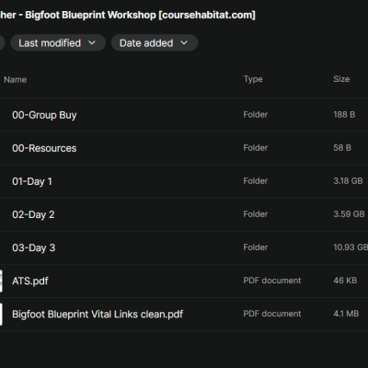368x368 pixels.
Task: Click the Bigfoot Blueprint Workshop folder title
Action: click(128, 15)
